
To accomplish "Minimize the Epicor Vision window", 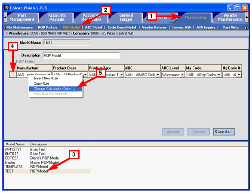I will coord(230,8).
